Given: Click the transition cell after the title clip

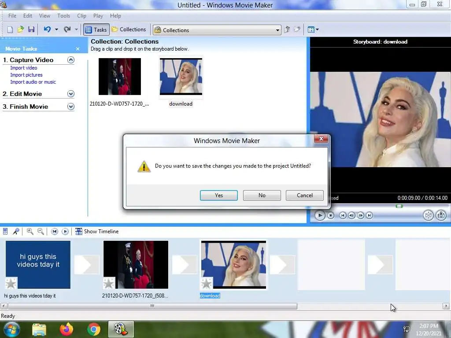Looking at the screenshot, I should tap(87, 265).
